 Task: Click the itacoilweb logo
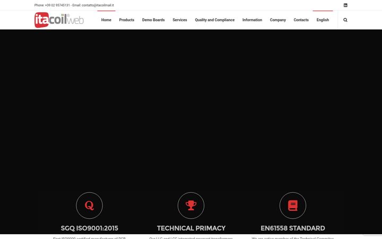pyautogui.click(x=59, y=20)
